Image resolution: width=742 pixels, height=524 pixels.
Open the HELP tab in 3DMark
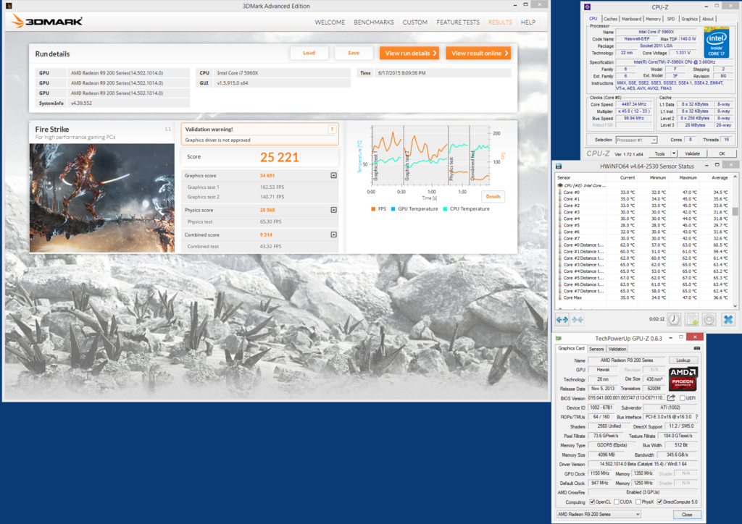528,22
